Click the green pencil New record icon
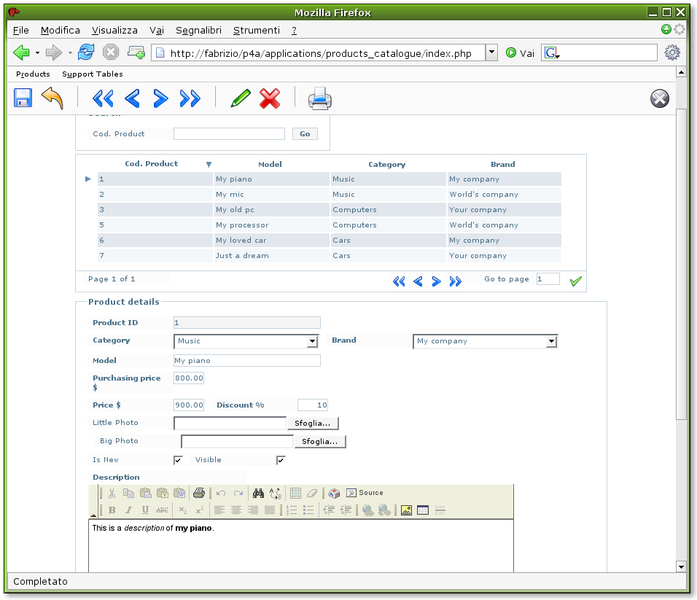Screen dimensions: 697x600 tap(240, 98)
